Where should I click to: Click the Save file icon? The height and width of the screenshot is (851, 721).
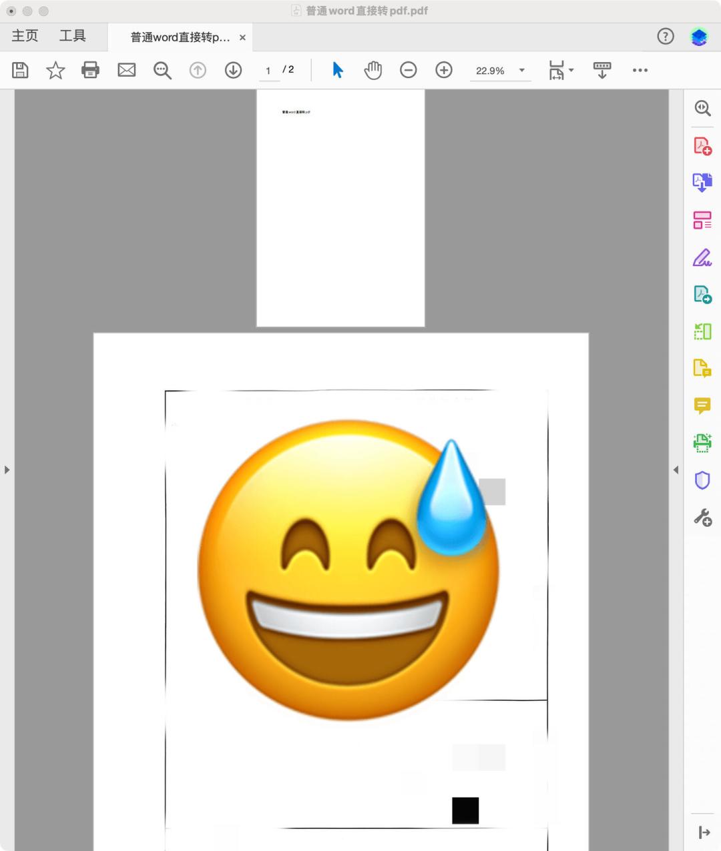coord(20,70)
